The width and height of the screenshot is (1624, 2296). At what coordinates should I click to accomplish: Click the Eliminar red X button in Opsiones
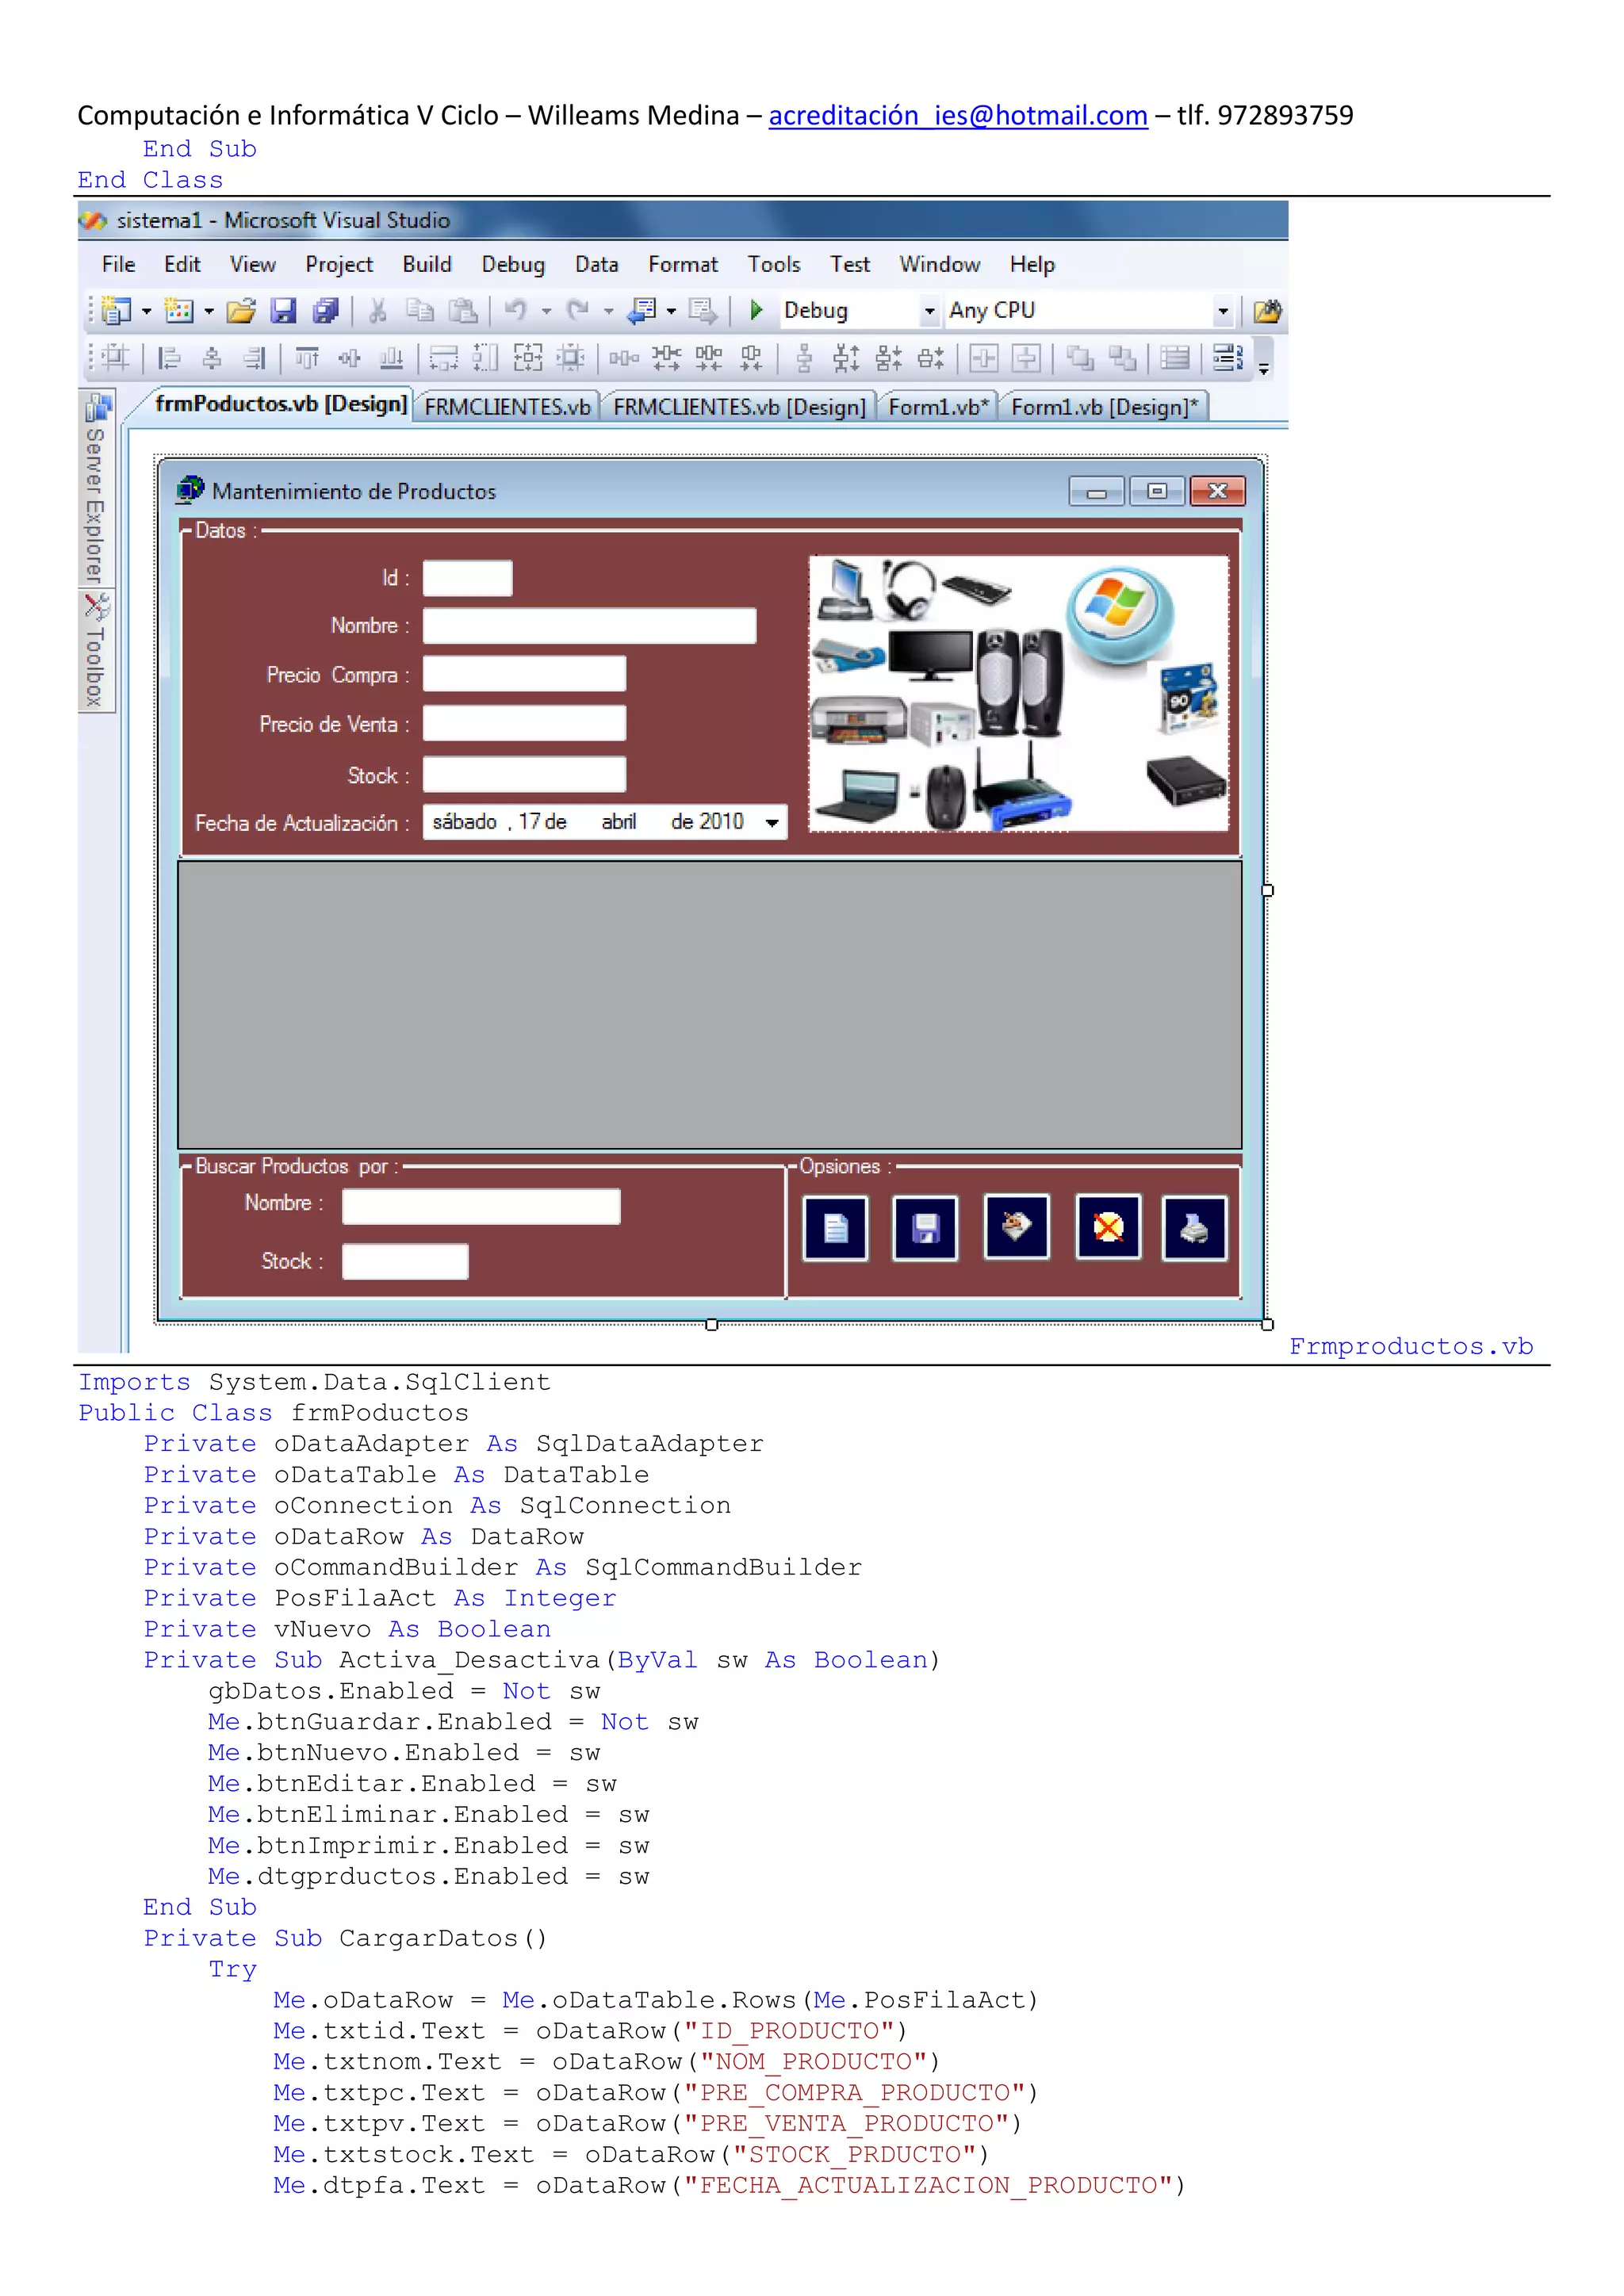(1108, 1227)
